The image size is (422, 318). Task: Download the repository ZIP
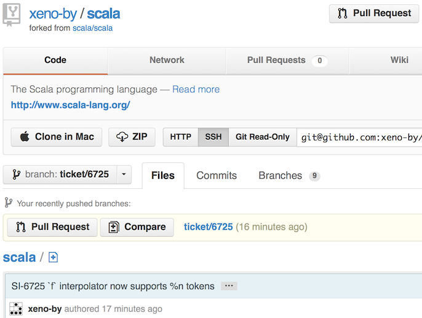tap(132, 137)
